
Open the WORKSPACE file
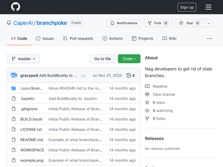[32, 150]
